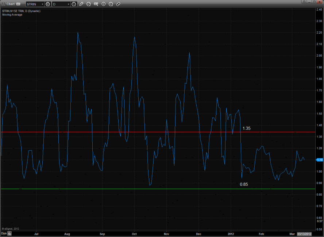The width and height of the screenshot is (324, 237).
Task: Click the circled A alerts icon
Action: point(111,4)
